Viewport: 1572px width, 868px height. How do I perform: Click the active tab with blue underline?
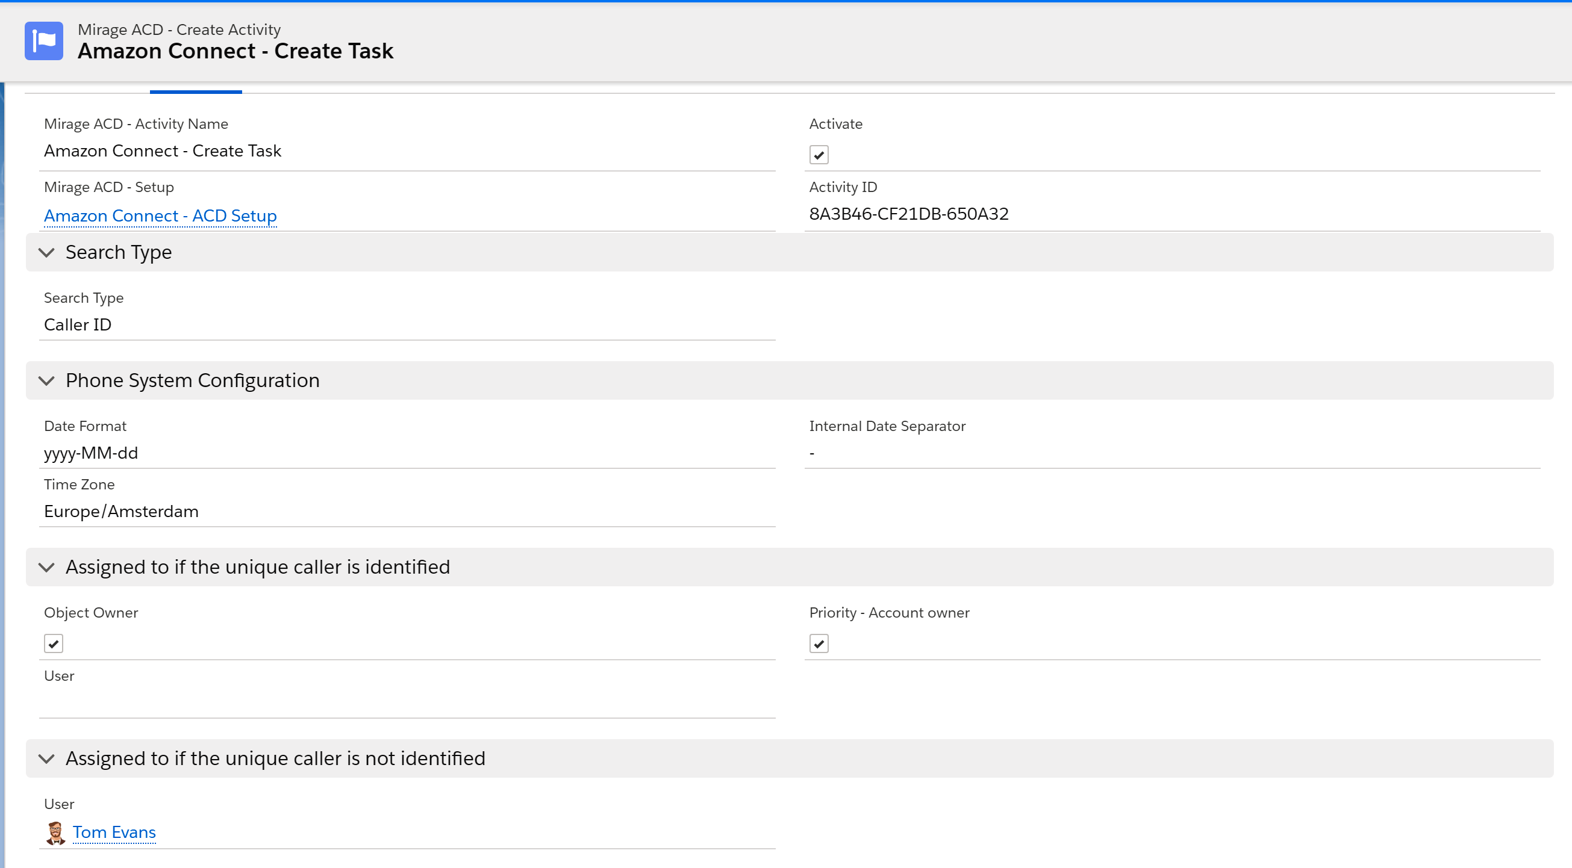196,91
